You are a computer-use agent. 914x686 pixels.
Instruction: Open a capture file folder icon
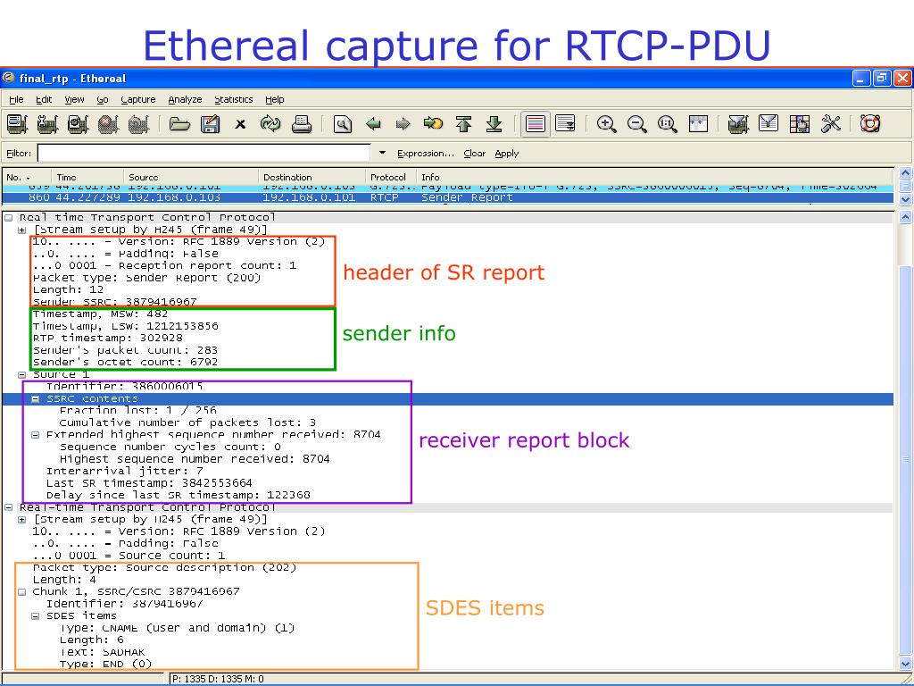(179, 123)
